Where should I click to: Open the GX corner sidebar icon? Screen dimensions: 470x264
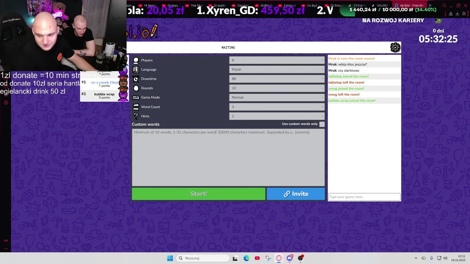coord(6,241)
